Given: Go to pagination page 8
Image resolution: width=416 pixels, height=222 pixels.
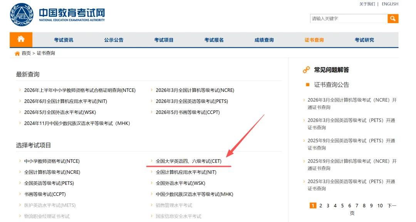Looking at the screenshot, I should (364, 205).
